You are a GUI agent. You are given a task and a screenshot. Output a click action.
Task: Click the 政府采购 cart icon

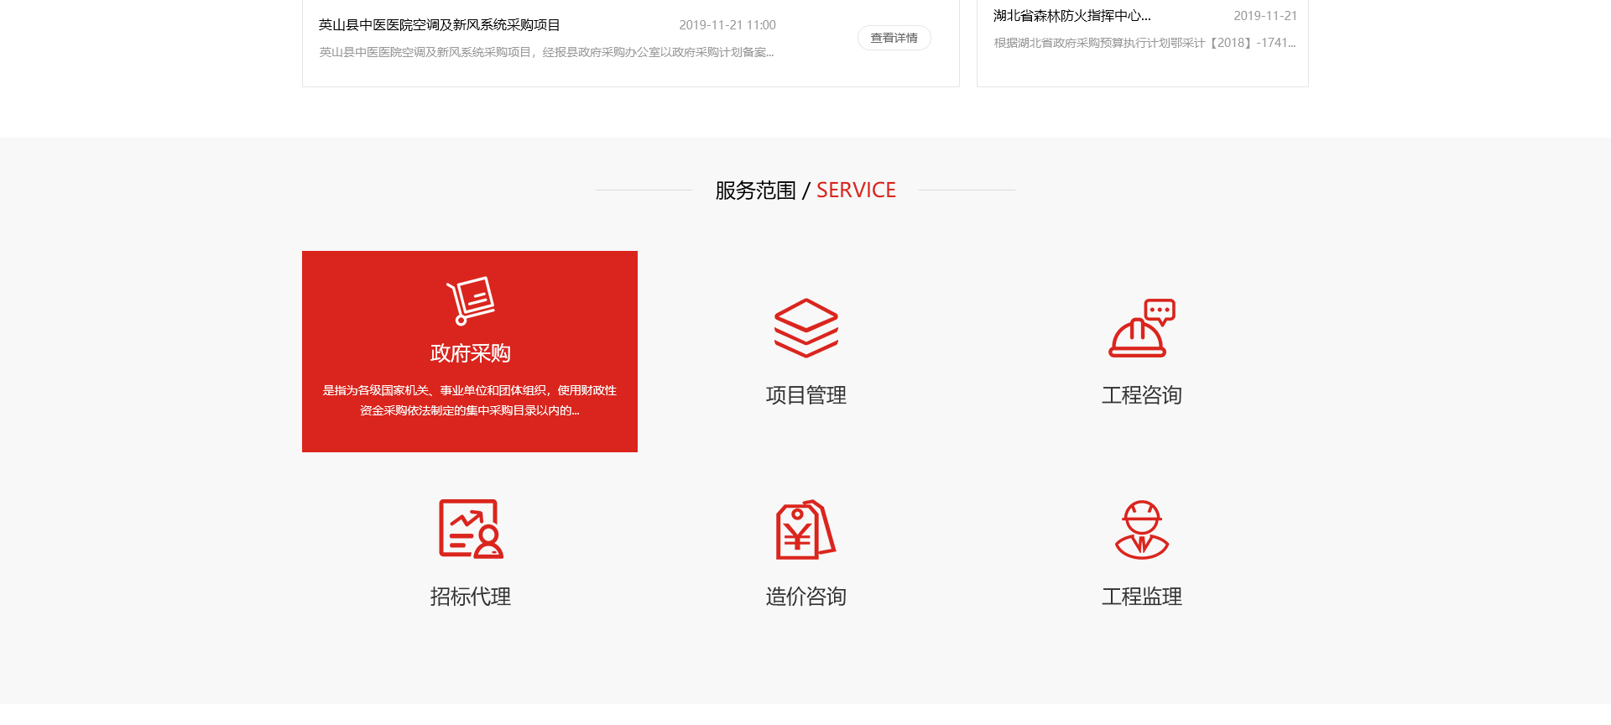470,300
